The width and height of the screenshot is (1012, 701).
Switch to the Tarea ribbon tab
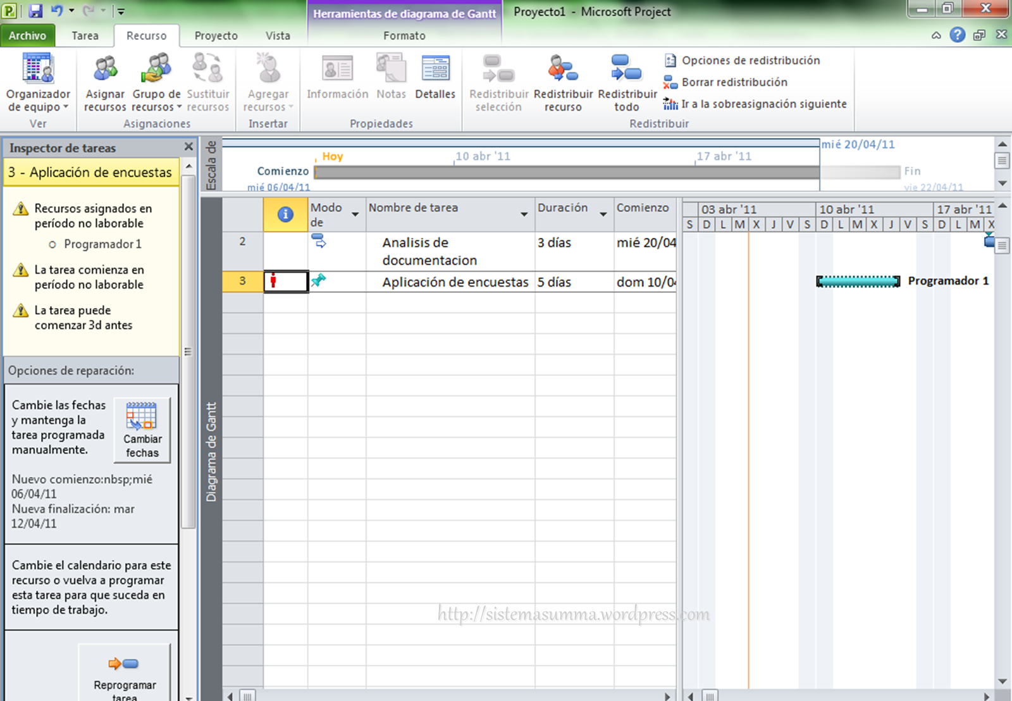point(85,36)
